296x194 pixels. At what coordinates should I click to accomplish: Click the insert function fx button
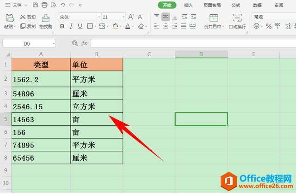click(x=84, y=43)
